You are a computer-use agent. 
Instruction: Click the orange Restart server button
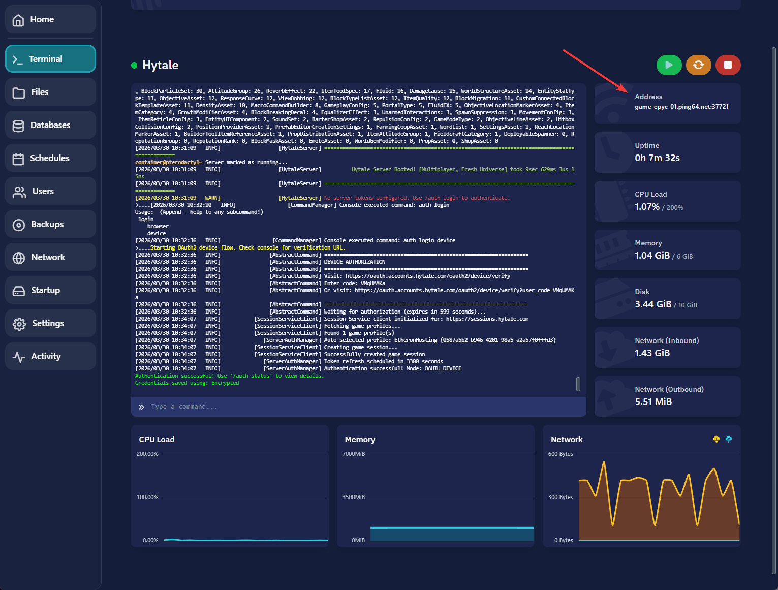coord(698,65)
